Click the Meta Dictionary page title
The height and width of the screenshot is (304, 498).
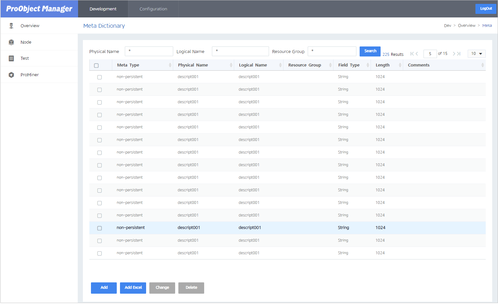(x=104, y=26)
